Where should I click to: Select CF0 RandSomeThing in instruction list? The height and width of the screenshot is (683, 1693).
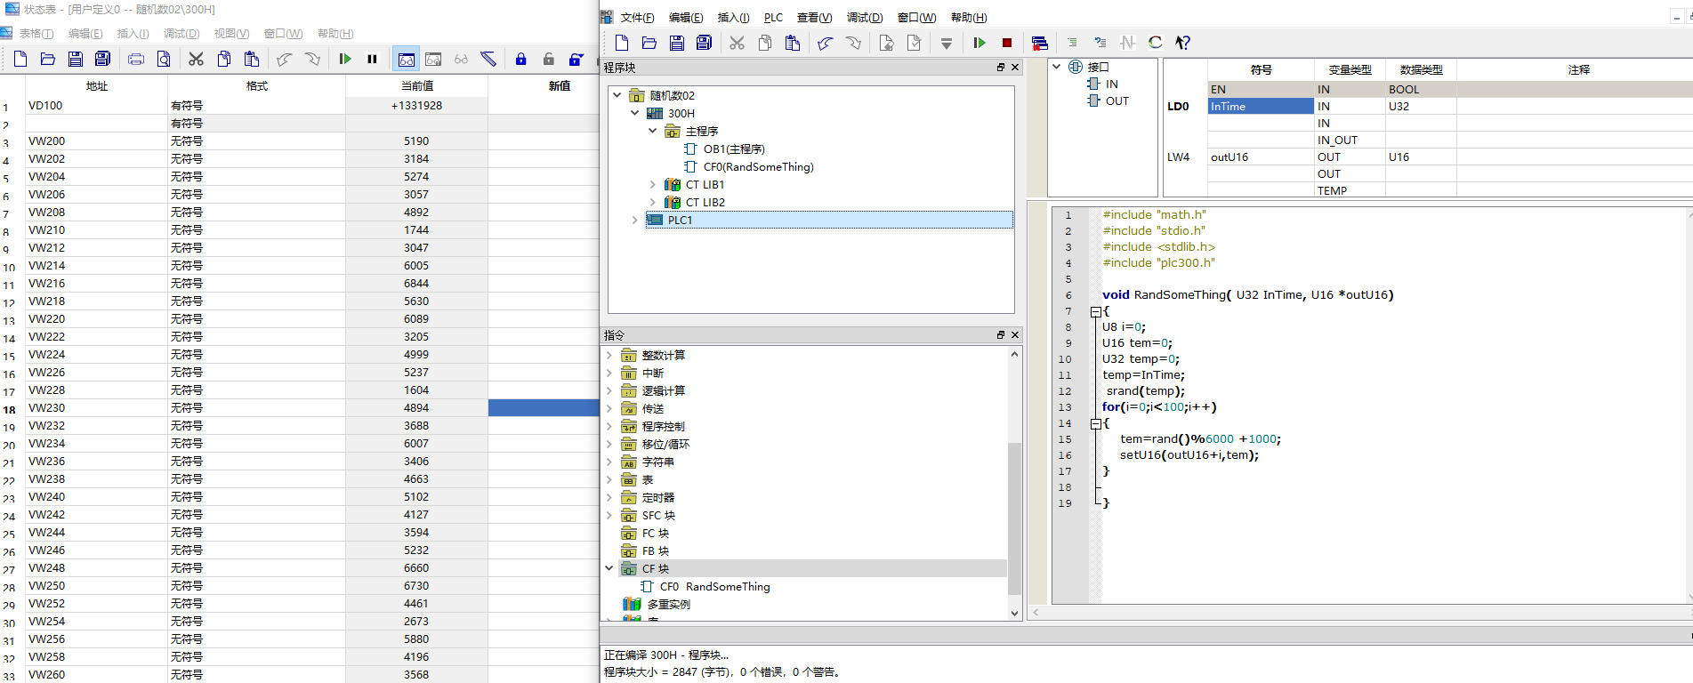[714, 587]
